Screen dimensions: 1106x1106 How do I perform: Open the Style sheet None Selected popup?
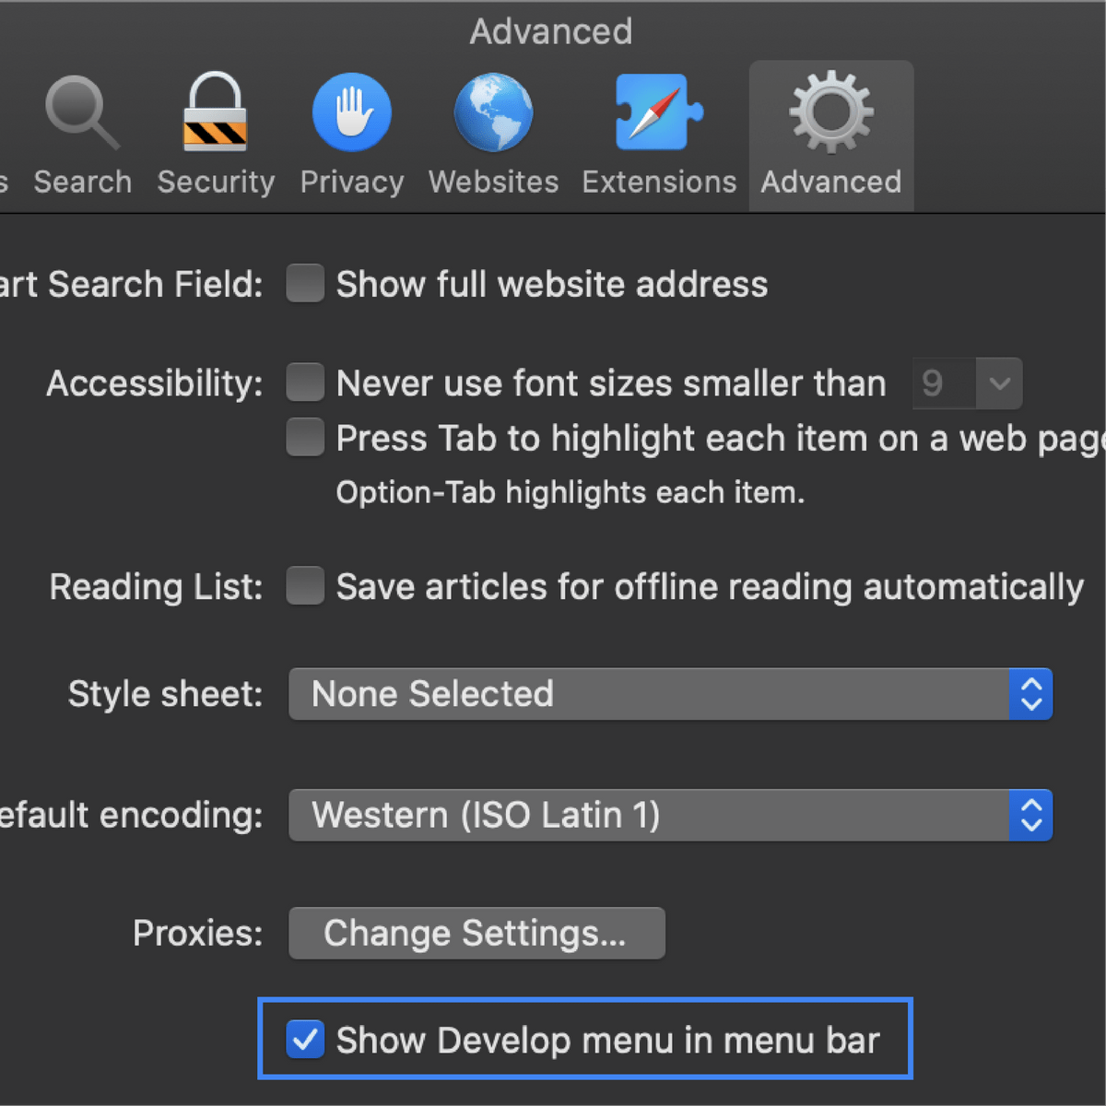pyautogui.click(x=670, y=694)
